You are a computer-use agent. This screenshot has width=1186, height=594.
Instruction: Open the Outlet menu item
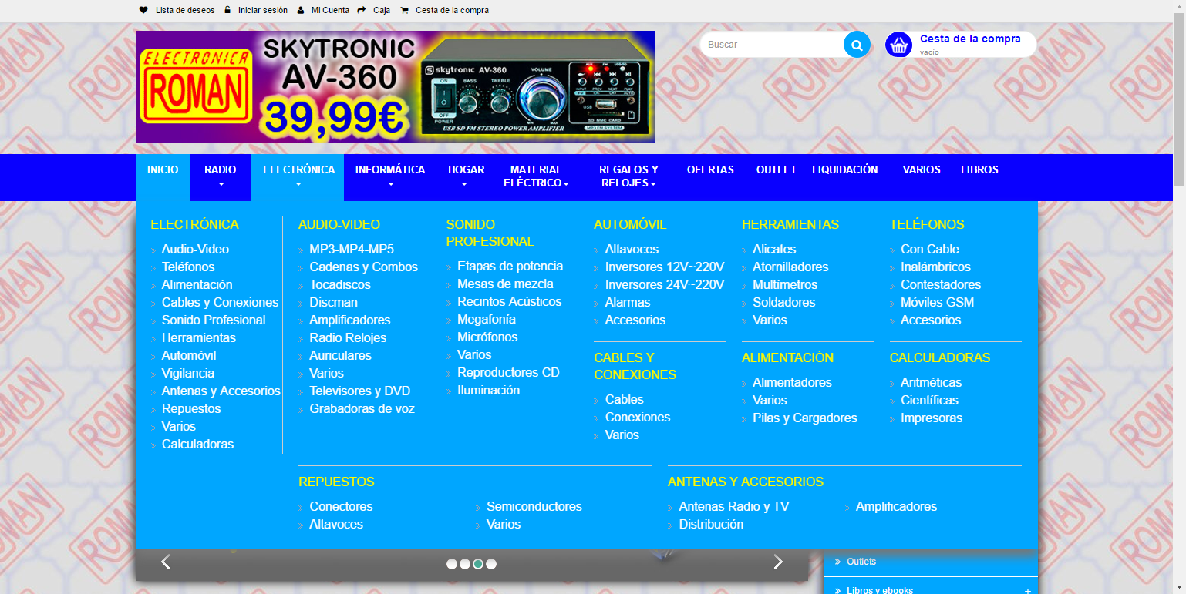[777, 169]
